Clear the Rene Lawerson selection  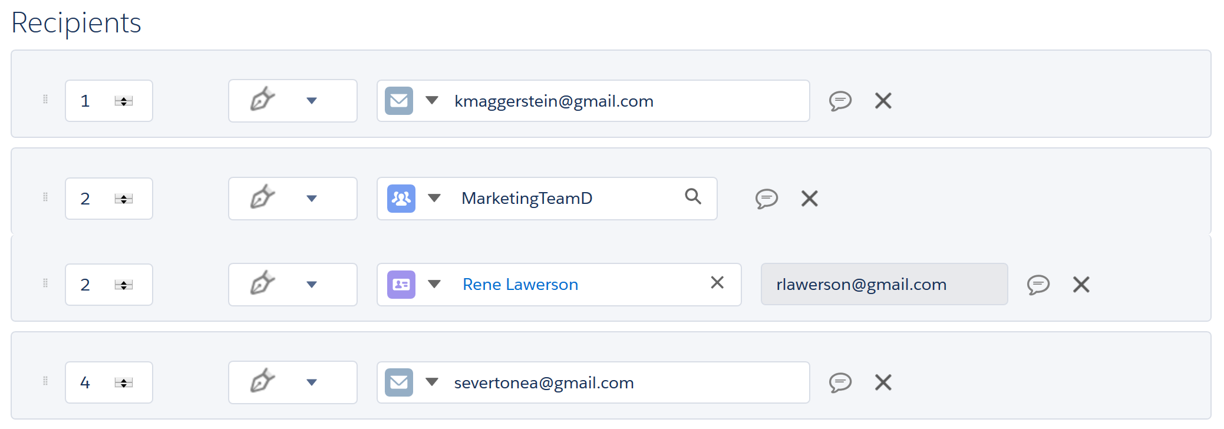click(x=717, y=282)
